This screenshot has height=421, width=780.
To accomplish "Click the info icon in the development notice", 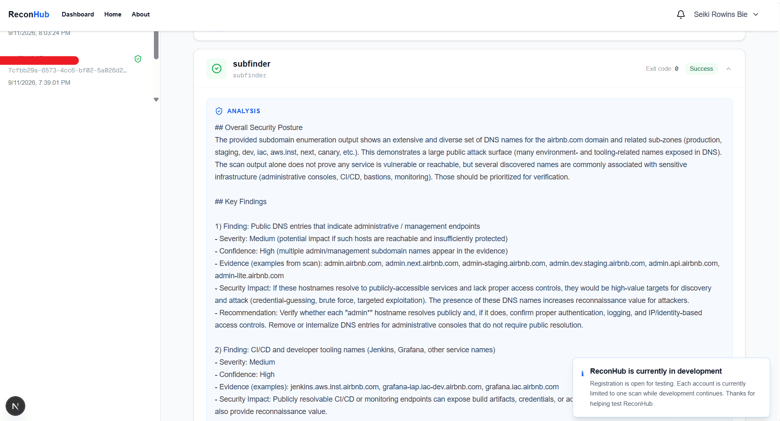I will click(x=582, y=374).
